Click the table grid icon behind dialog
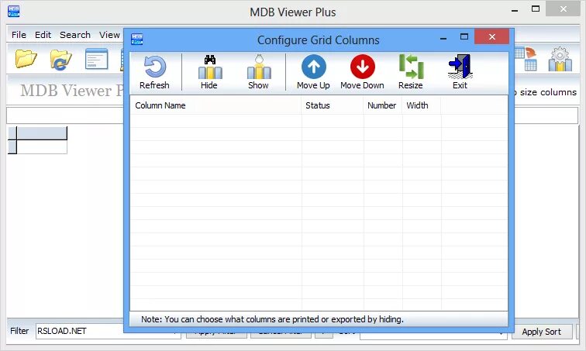Screen dimensions: 586x351 pos(526,59)
